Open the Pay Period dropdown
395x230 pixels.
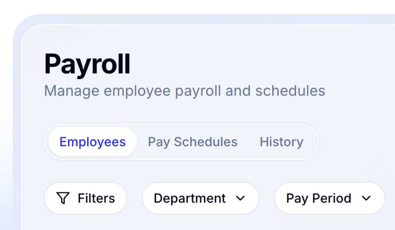(329, 198)
